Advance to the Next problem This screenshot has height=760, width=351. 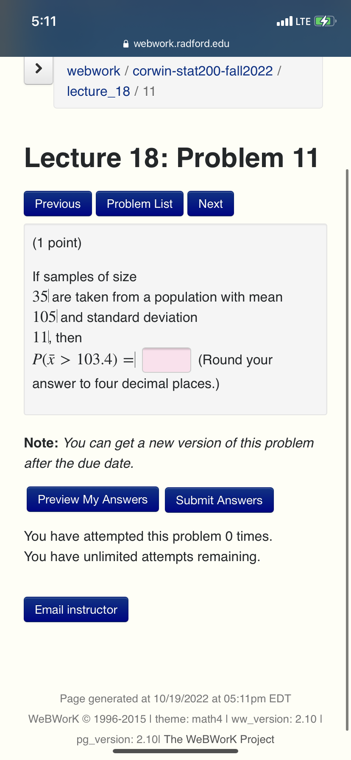coord(210,204)
